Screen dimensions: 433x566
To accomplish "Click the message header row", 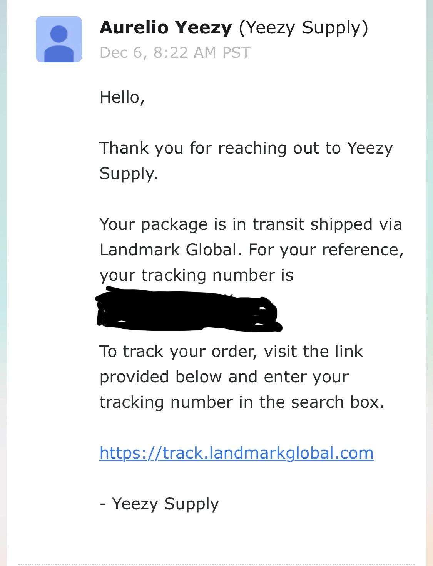I will coord(216,39).
